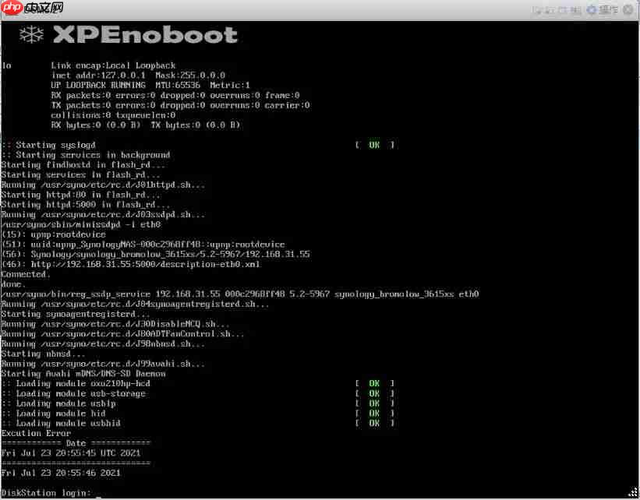Viewport: 640px width, 500px height.
Task: Click the Starting Avahi mDNS/DNS-SD Daemon line
Action: tap(83, 373)
